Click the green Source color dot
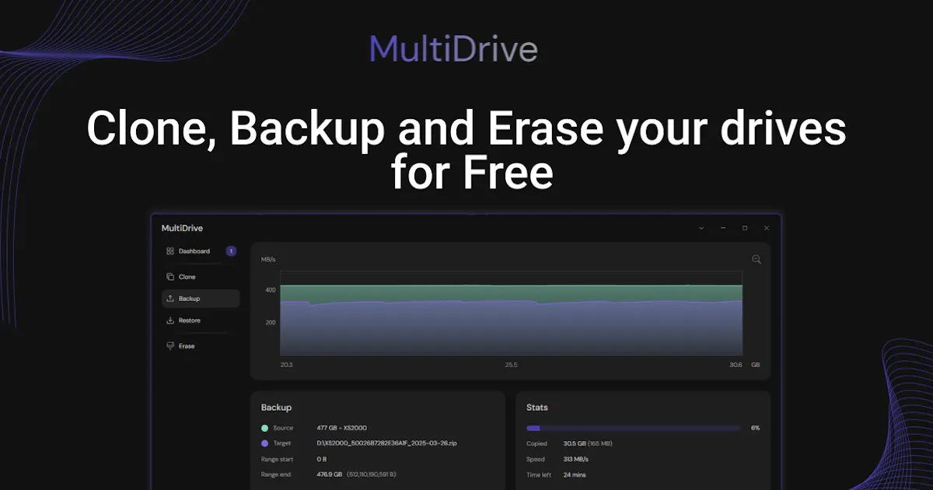The image size is (933, 490). coord(265,428)
